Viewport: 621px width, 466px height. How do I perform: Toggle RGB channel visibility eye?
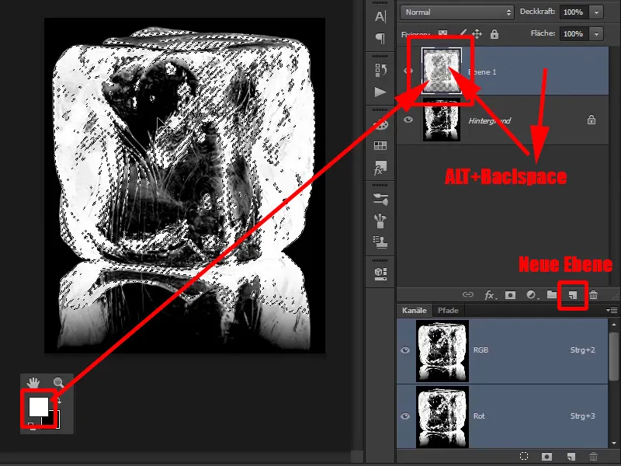point(405,350)
